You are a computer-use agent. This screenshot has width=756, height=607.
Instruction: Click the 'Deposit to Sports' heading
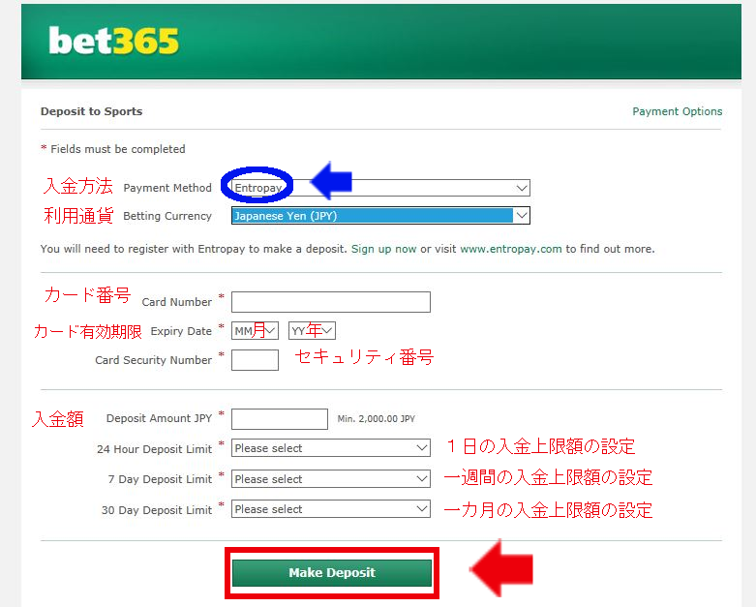coord(92,111)
